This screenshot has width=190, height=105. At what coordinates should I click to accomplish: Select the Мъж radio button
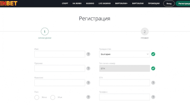[53, 97]
